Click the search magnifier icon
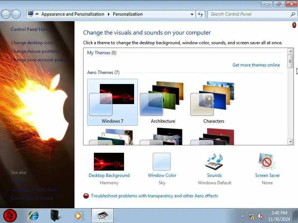 pos(293,14)
